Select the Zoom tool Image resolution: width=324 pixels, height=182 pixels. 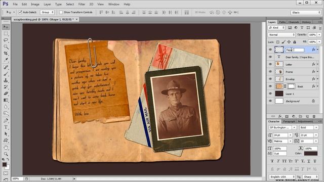click(x=6, y=154)
